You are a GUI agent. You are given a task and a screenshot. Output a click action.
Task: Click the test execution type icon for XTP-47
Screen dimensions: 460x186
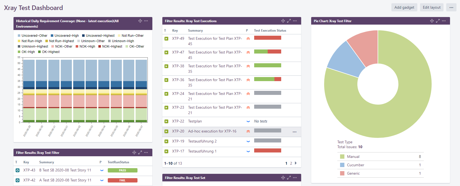[166, 52]
